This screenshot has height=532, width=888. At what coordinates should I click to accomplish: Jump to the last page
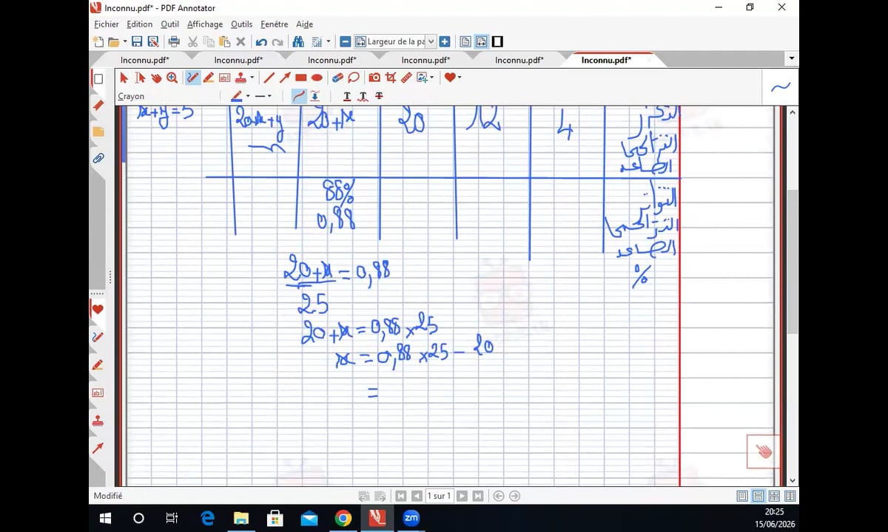point(478,496)
